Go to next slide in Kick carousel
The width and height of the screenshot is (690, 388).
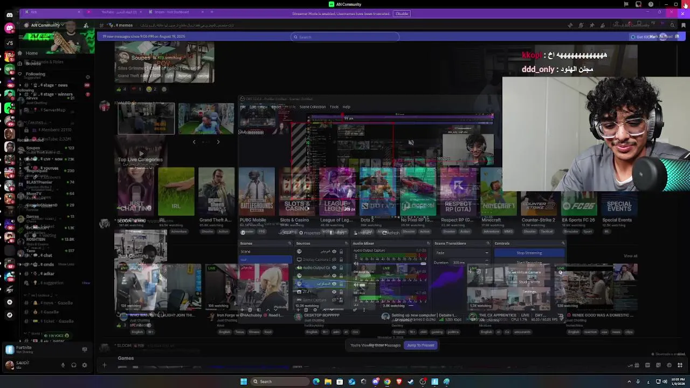tap(218, 142)
